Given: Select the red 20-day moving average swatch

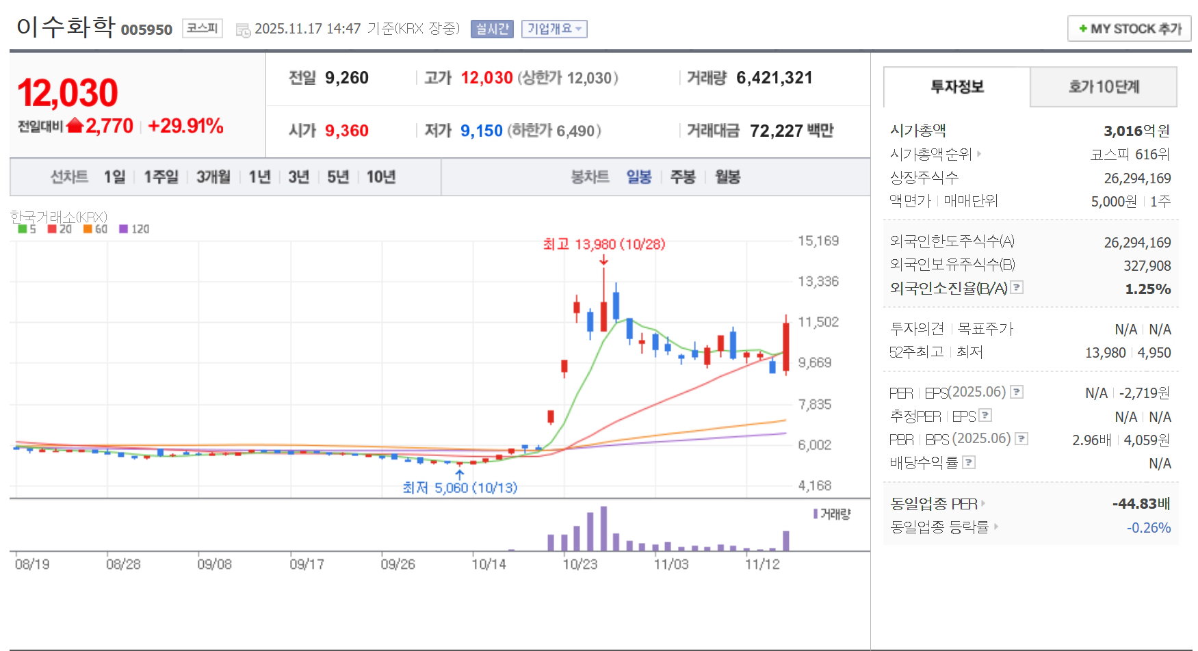Looking at the screenshot, I should (x=51, y=229).
